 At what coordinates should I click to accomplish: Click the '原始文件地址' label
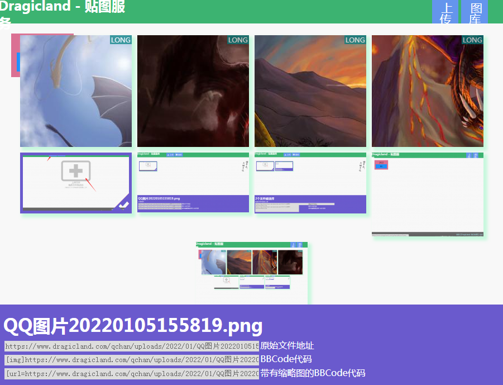click(287, 345)
